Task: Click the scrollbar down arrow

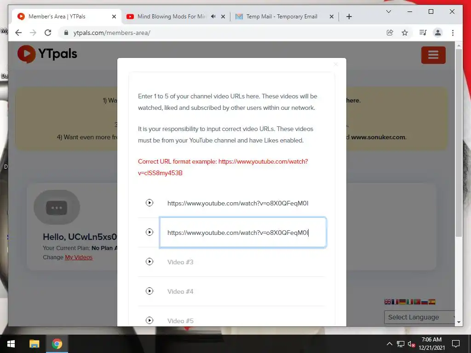Action: 459,322
